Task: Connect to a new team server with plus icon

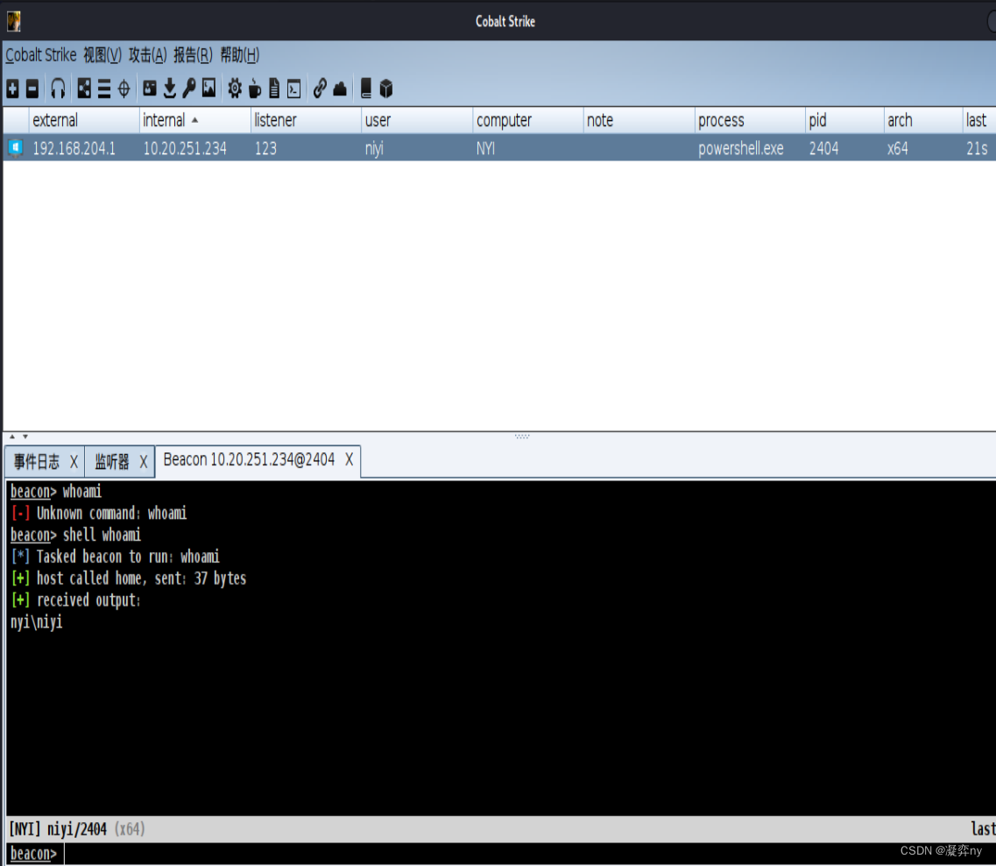Action: 12,89
